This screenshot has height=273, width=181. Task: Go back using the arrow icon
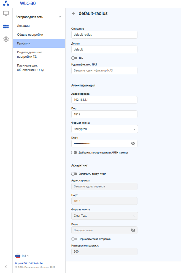(x=73, y=14)
